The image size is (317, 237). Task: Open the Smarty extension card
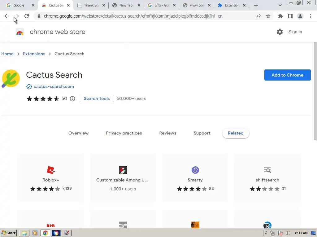[195, 178]
